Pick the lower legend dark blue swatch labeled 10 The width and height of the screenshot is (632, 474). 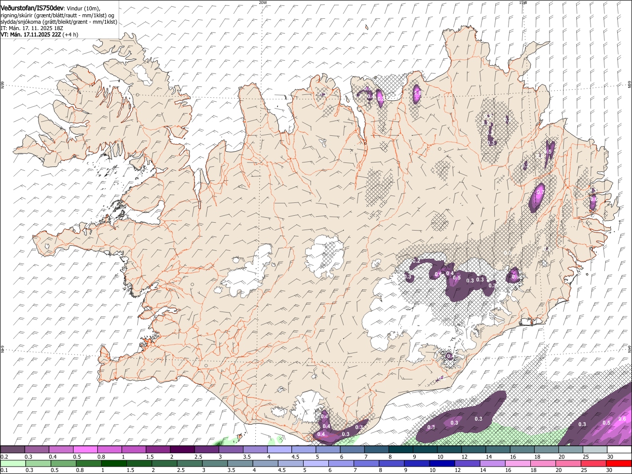tap(442, 463)
